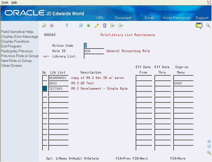Click the green plus Add icon

88,25
